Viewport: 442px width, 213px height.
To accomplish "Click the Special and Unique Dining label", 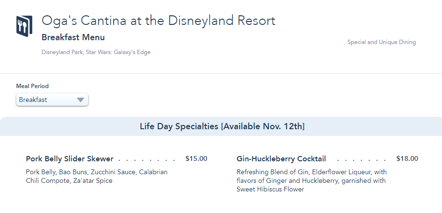I will (381, 42).
